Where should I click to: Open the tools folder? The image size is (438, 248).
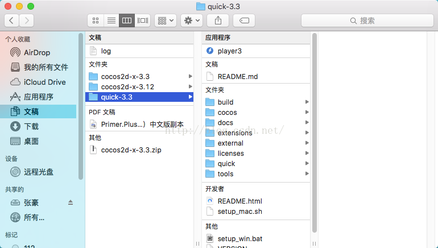pos(256,173)
